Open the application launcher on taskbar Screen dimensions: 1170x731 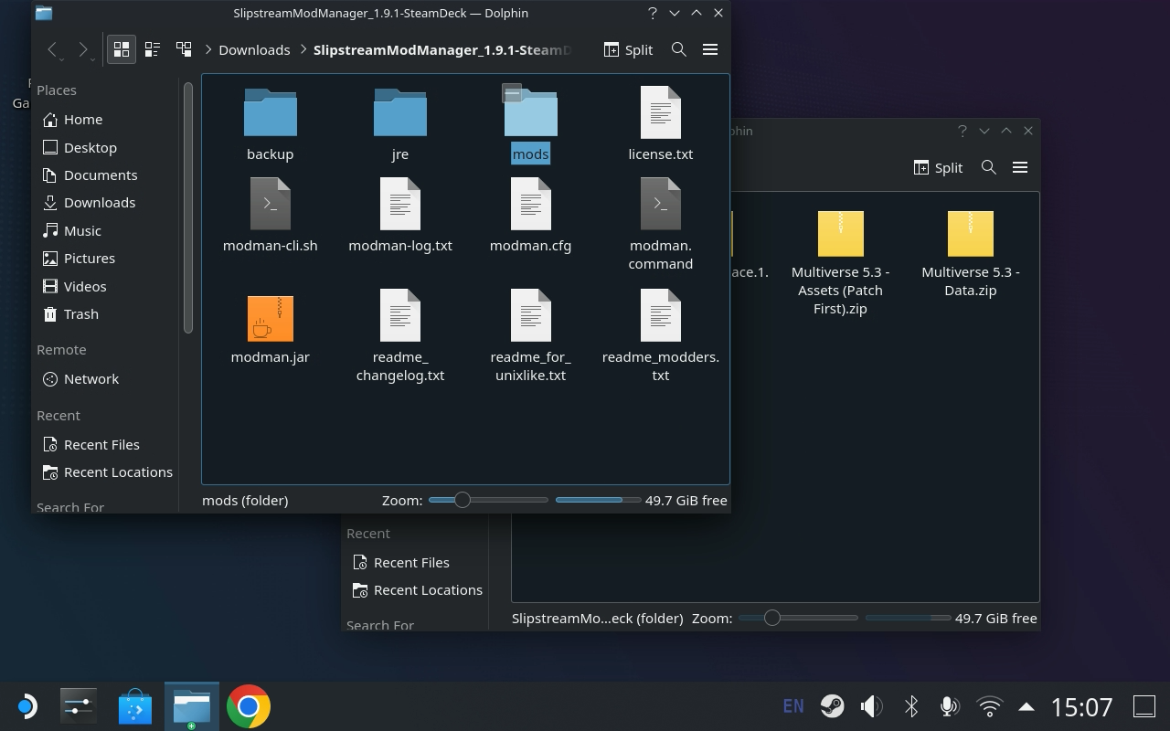27,706
